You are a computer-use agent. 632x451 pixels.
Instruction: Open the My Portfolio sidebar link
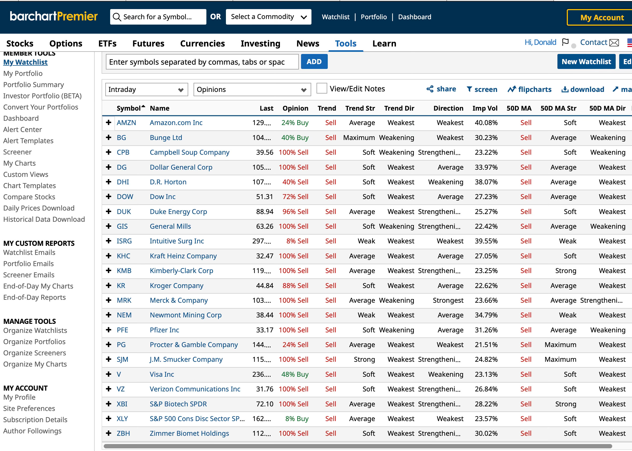(23, 73)
